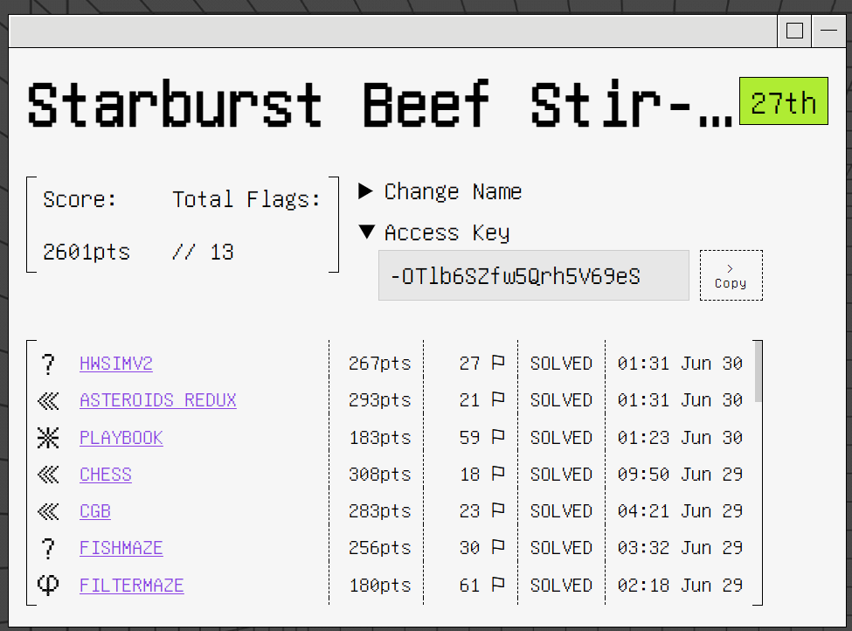Expand the Change Name section

tap(440, 191)
